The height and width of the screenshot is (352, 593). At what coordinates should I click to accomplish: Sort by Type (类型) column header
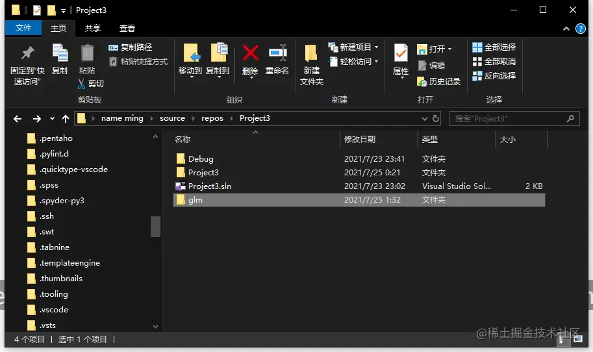[457, 139]
